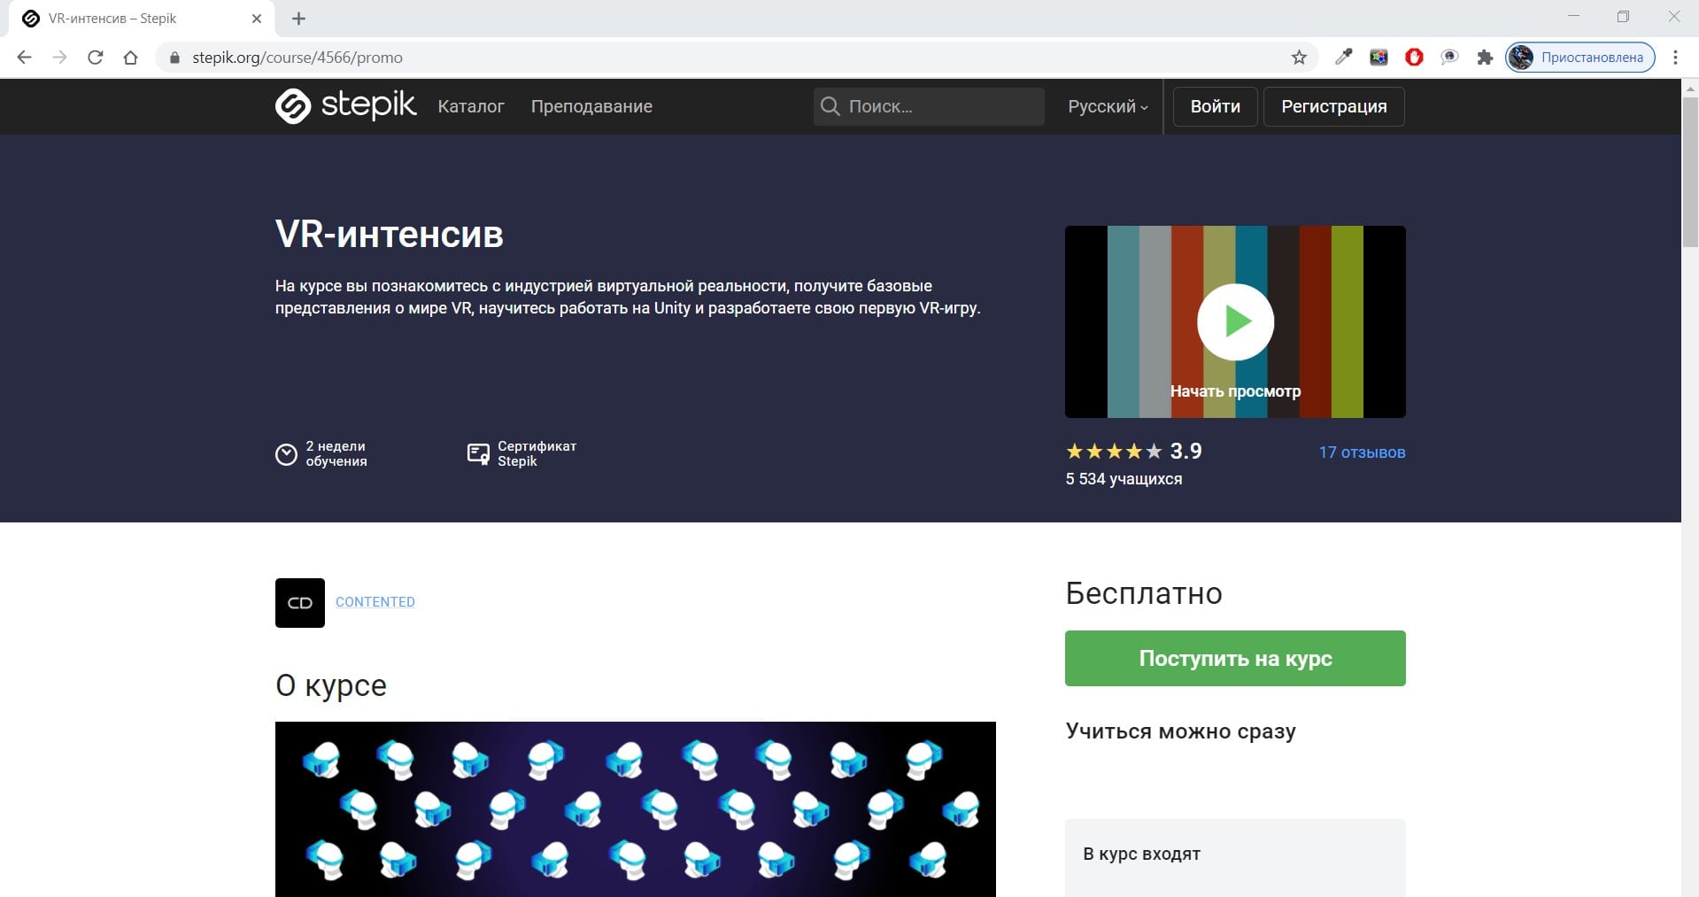Focus the Поиск search field
This screenshot has height=897, width=1699.
coord(929,106)
